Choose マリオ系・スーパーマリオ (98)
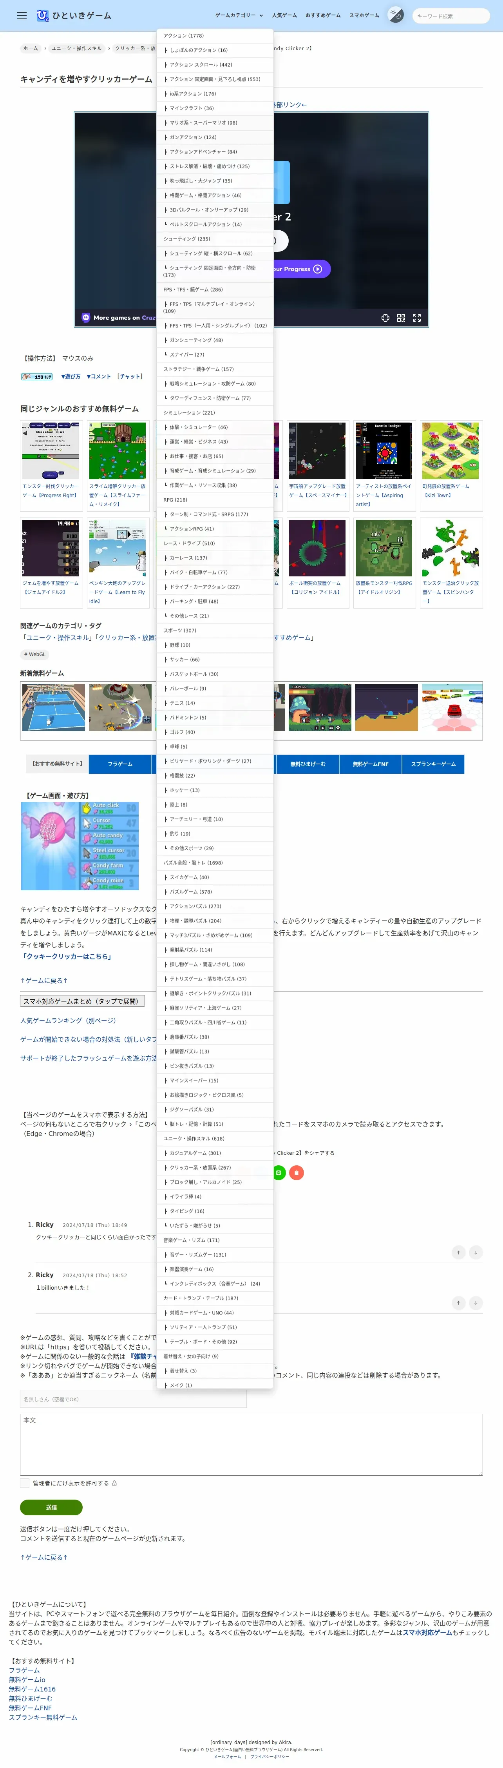The width and height of the screenshot is (503, 1768). [x=215, y=123]
